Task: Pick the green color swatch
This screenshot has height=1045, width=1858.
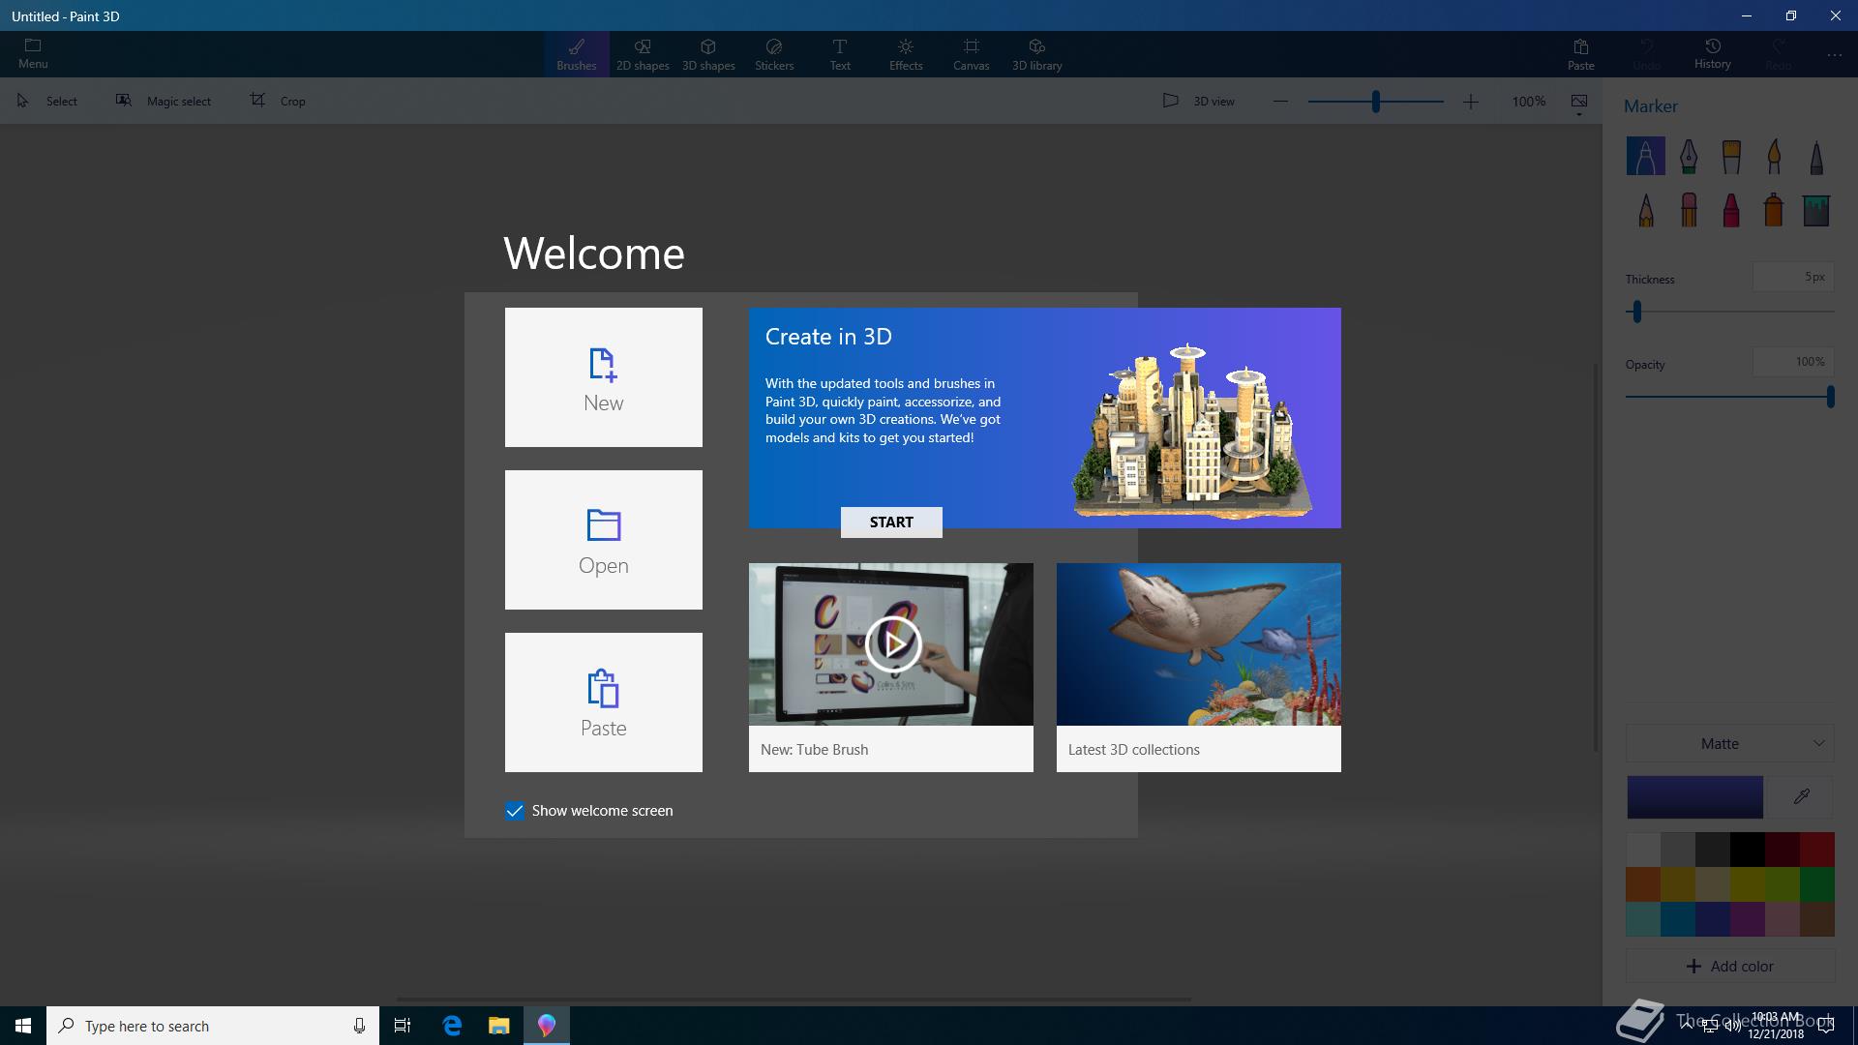Action: 1817,884
